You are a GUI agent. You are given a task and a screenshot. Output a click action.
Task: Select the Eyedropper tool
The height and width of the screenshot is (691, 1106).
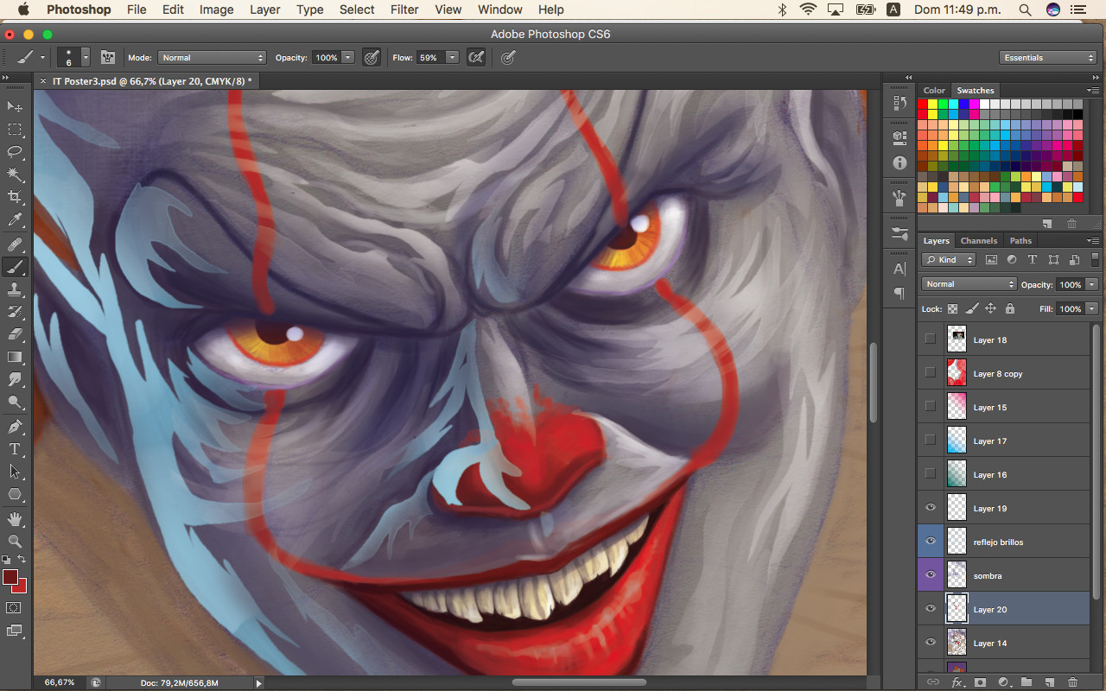pyautogui.click(x=15, y=220)
